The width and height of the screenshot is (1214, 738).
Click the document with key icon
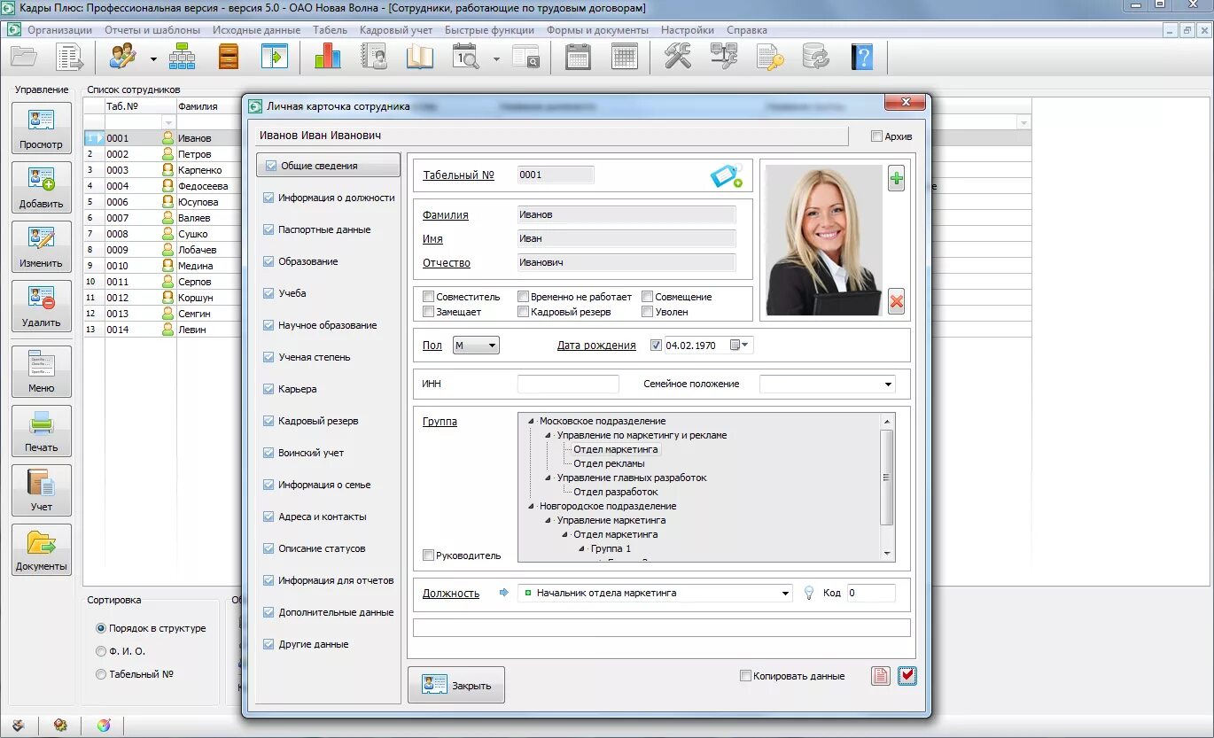[x=770, y=58]
